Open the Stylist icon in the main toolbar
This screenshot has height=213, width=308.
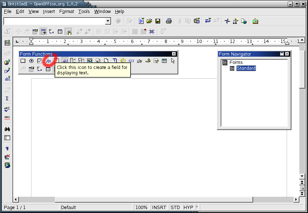tap(235, 21)
